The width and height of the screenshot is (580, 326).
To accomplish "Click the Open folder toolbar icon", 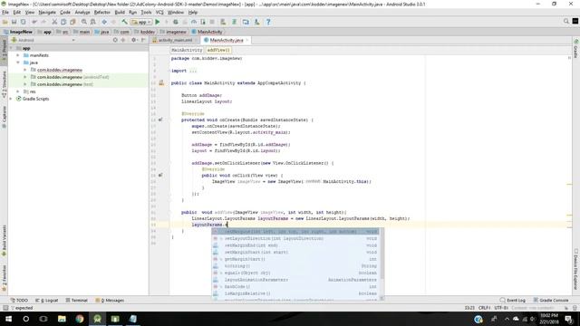I will click(x=5, y=22).
